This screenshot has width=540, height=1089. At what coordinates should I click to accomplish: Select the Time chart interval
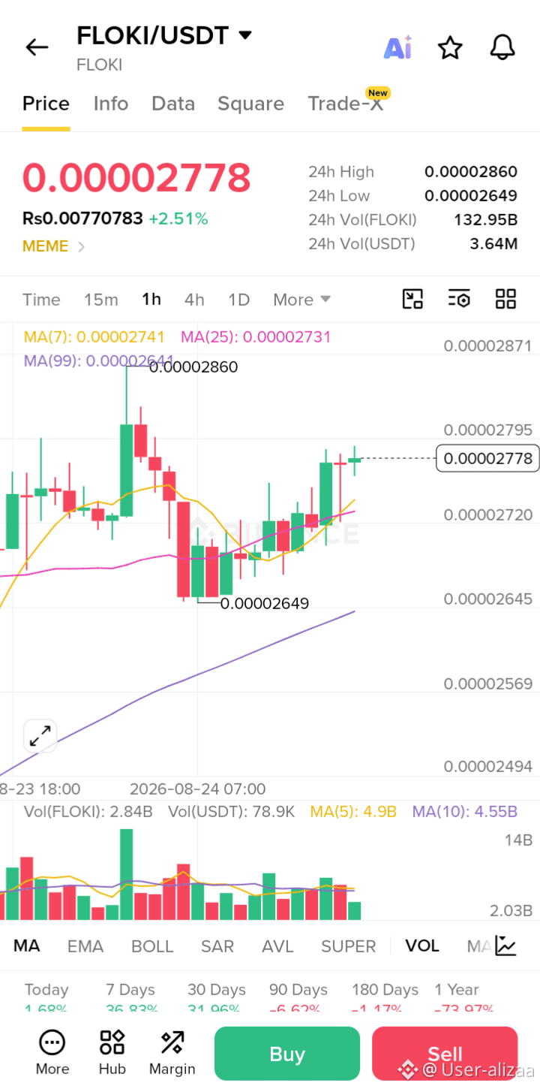point(41,300)
